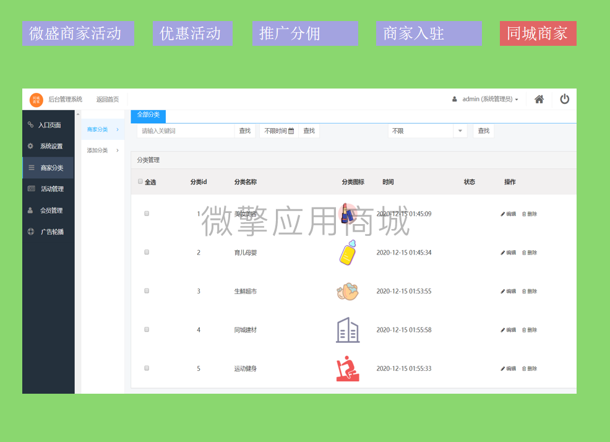
Task: Open the 不限时间 date picker
Action: point(279,131)
